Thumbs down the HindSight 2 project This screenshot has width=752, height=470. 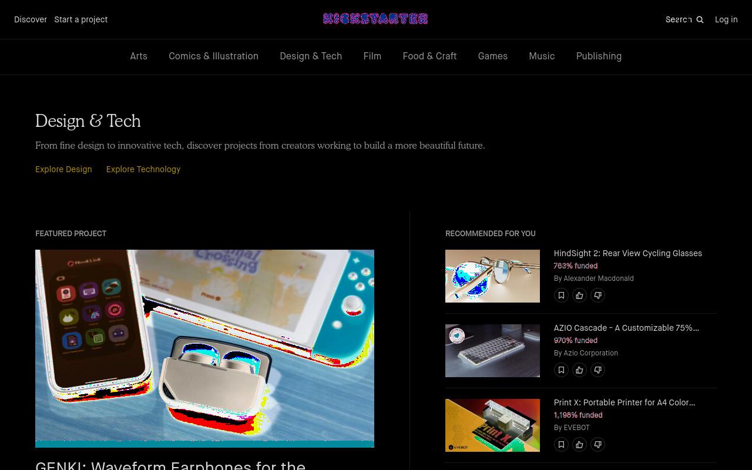(597, 296)
